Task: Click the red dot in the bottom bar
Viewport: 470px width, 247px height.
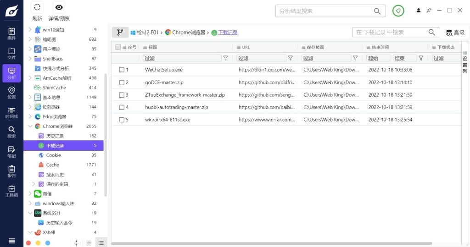Action: [28, 242]
